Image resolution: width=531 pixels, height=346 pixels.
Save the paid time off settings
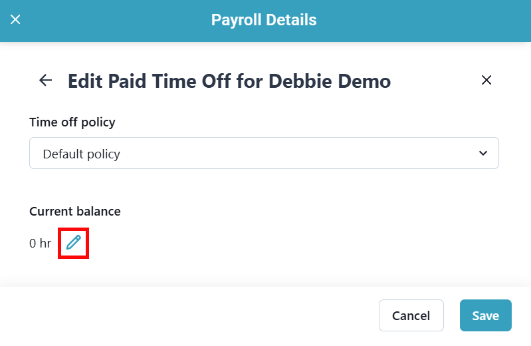point(485,315)
